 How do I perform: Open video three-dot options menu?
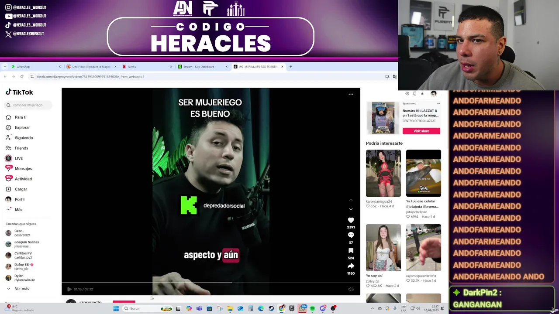point(351,94)
